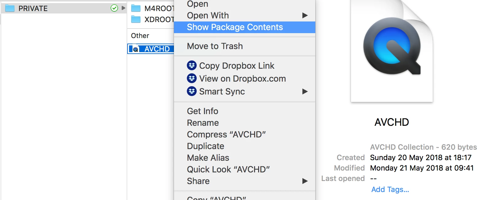Select the PRIVATE folder name
The height and width of the screenshot is (200, 504).
click(x=33, y=9)
